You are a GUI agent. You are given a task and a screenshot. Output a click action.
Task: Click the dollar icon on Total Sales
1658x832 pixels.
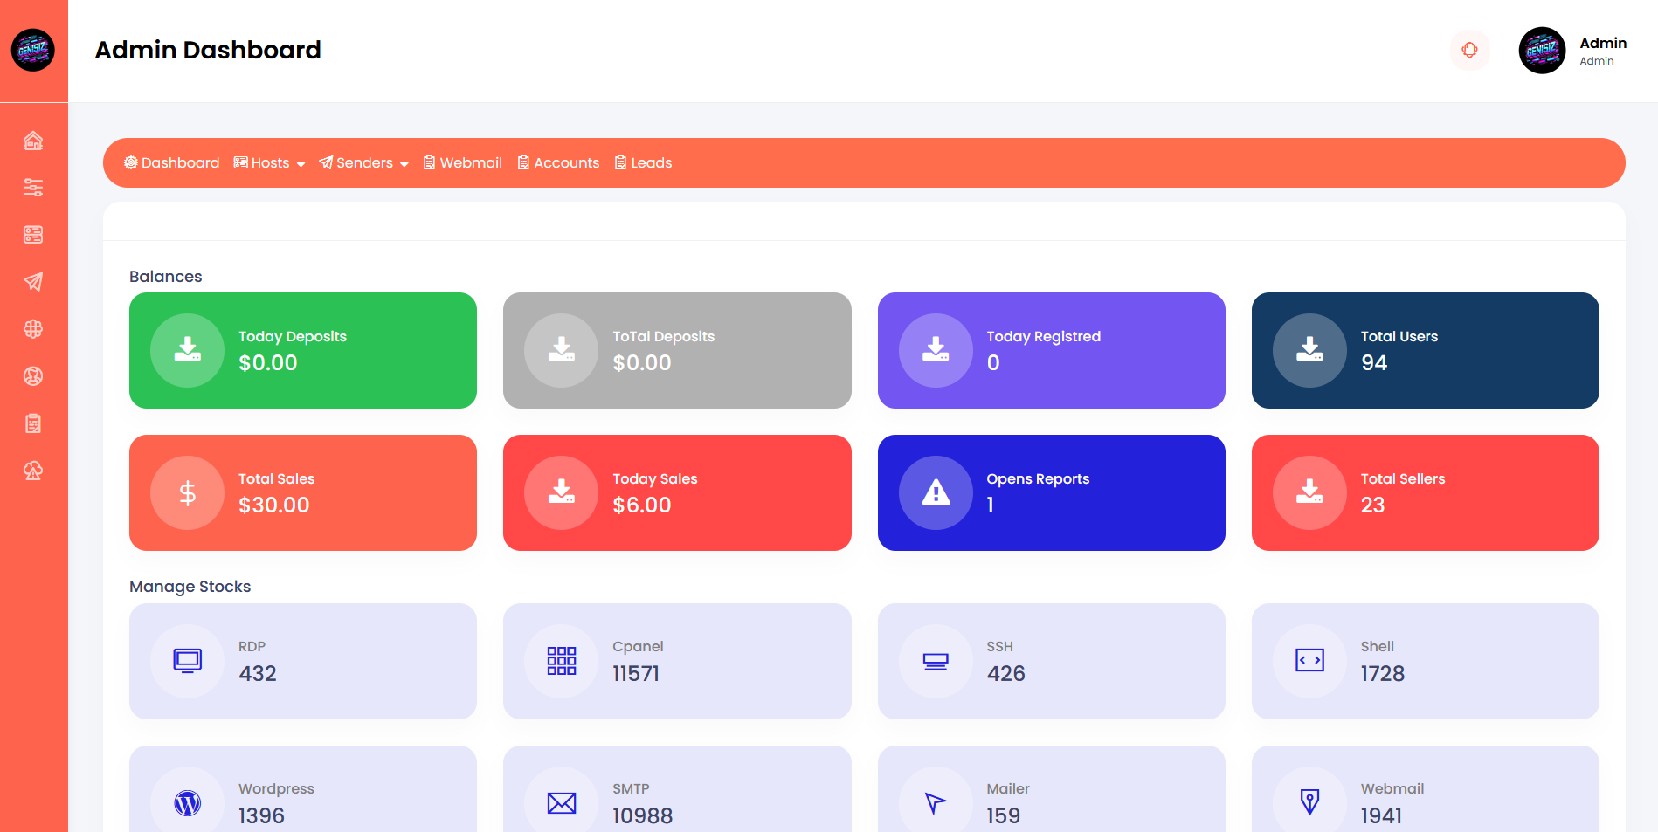(187, 493)
